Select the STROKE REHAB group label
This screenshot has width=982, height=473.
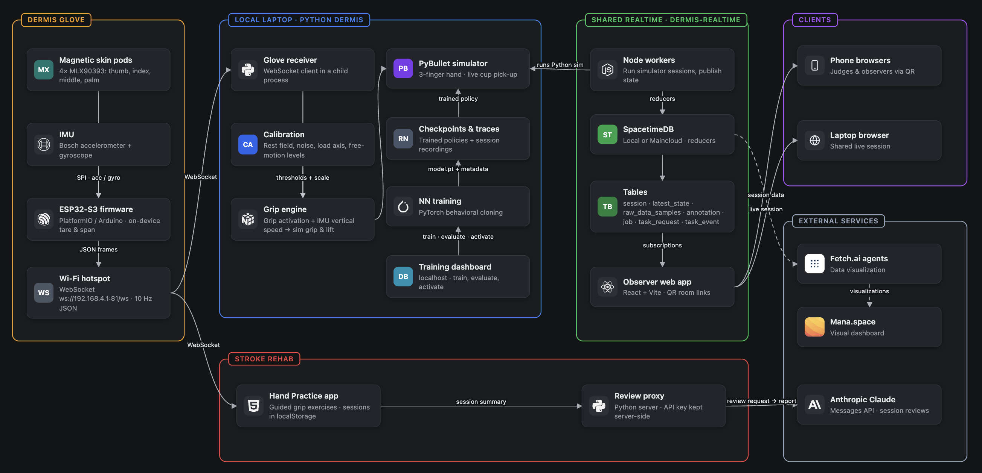point(264,359)
